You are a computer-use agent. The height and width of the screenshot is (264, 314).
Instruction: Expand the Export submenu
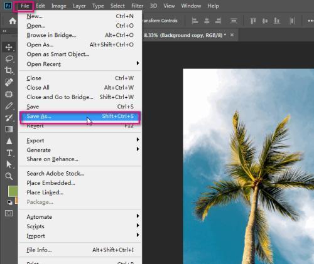[x=80, y=140]
